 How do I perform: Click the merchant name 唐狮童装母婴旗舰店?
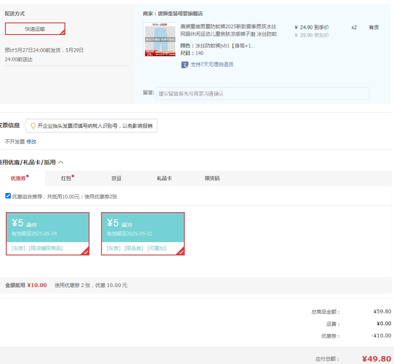coord(180,14)
